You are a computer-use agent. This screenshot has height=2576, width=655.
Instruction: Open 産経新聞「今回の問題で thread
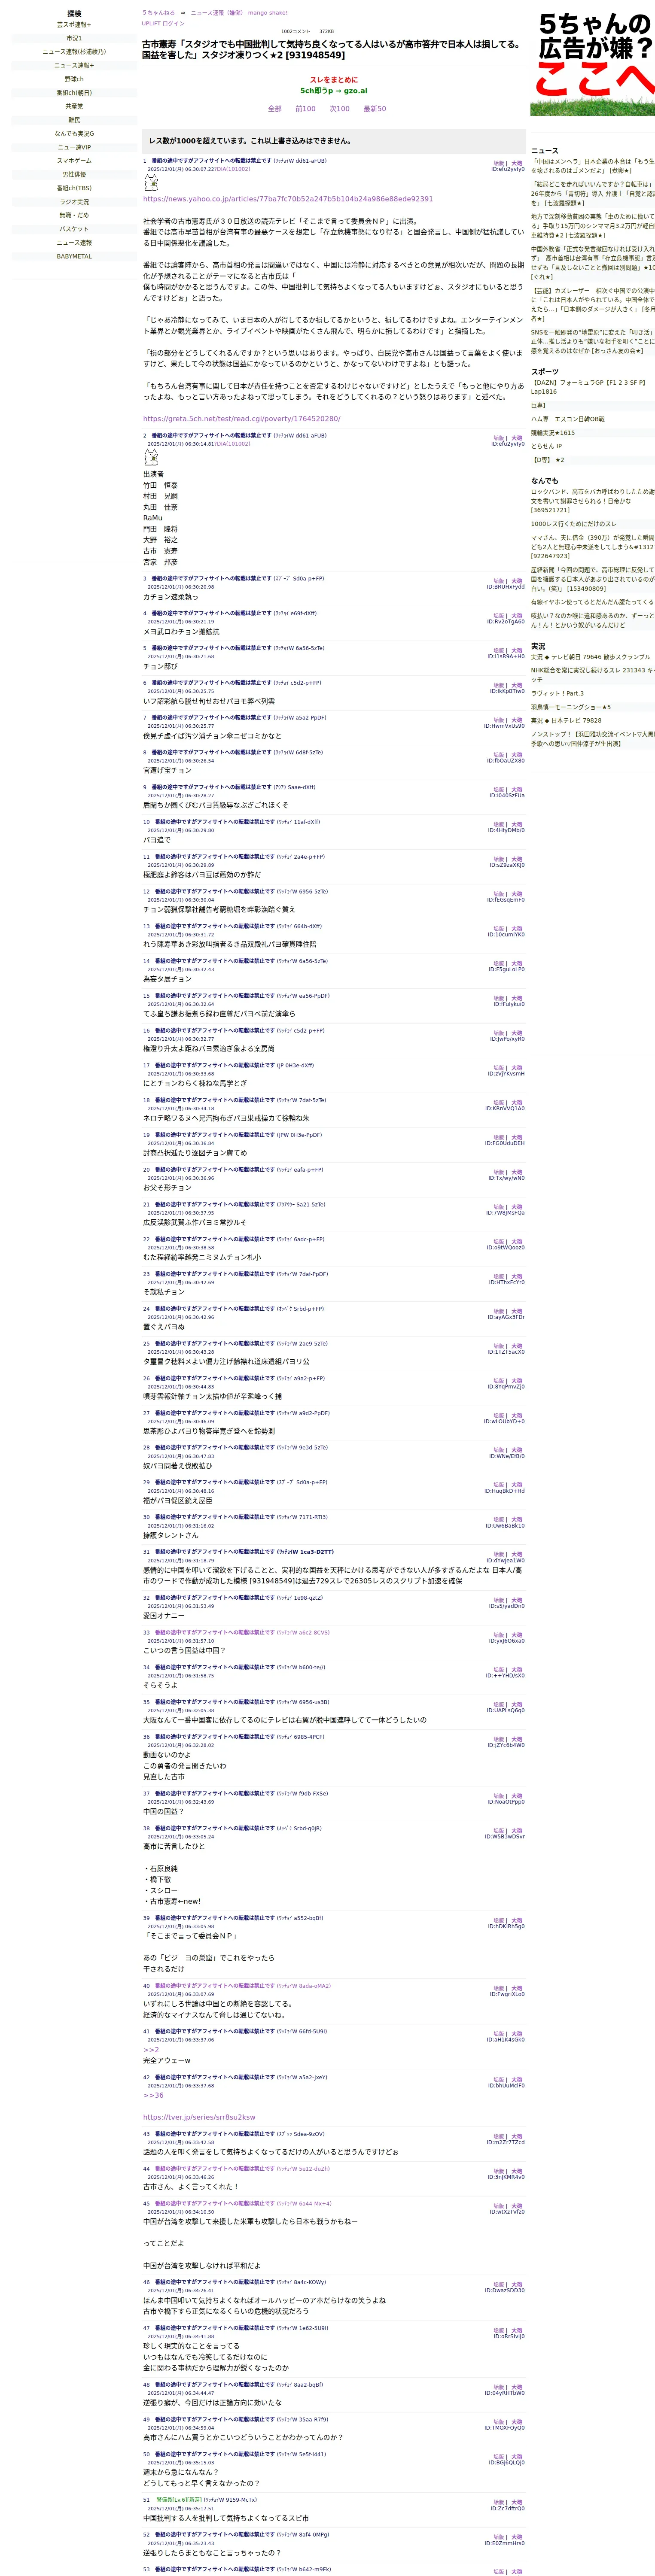point(593,580)
